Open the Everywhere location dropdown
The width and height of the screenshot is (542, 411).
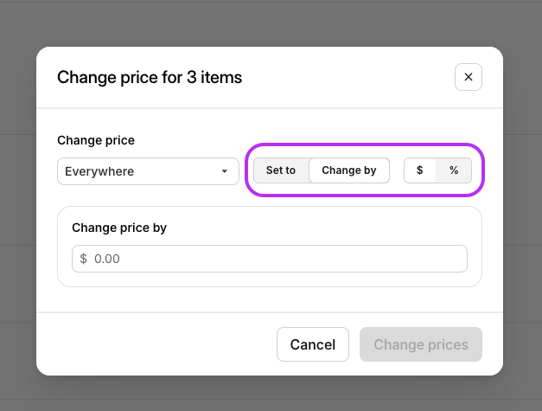[148, 171]
